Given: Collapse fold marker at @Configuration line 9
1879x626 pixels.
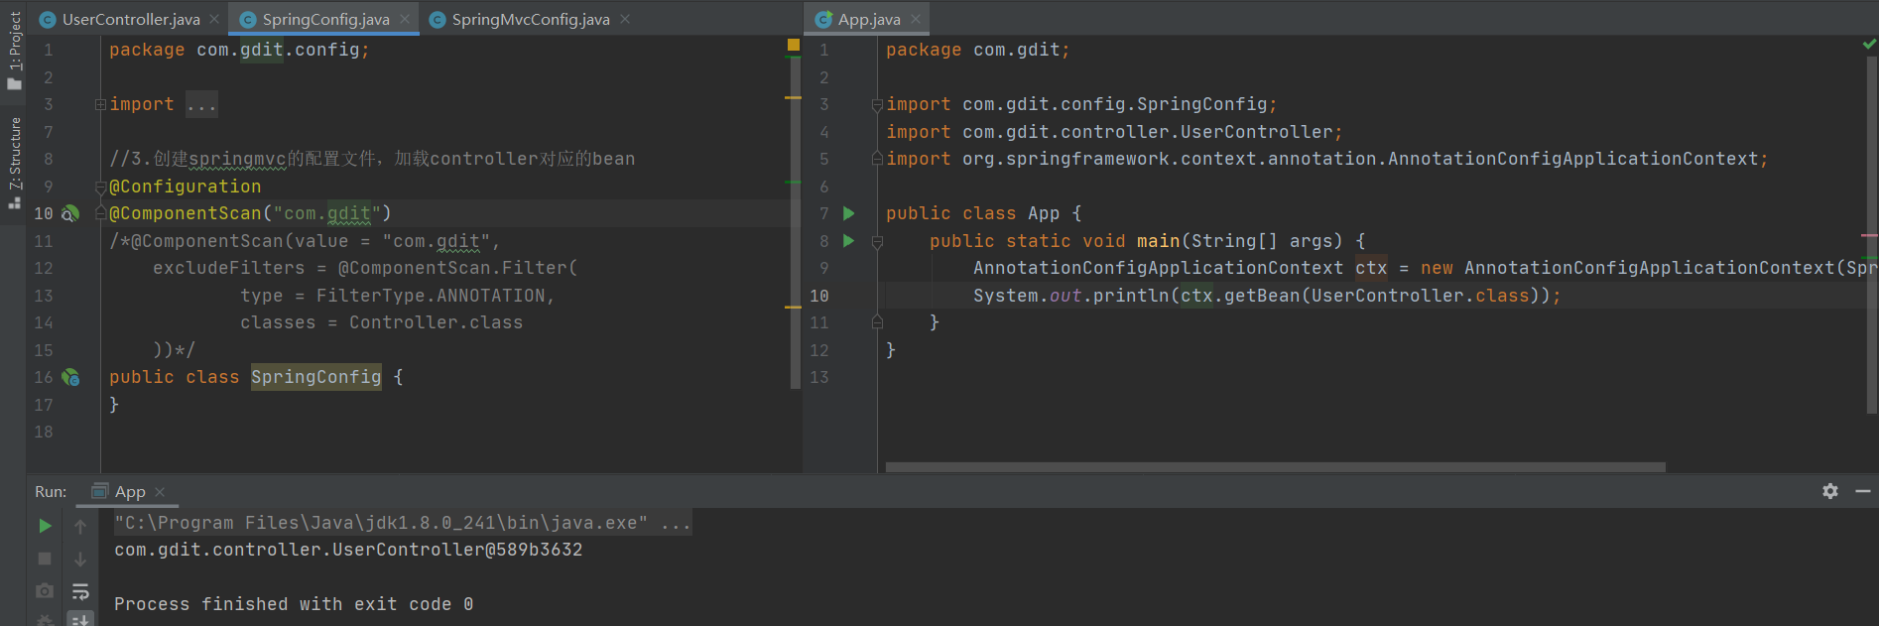Looking at the screenshot, I should (x=100, y=187).
